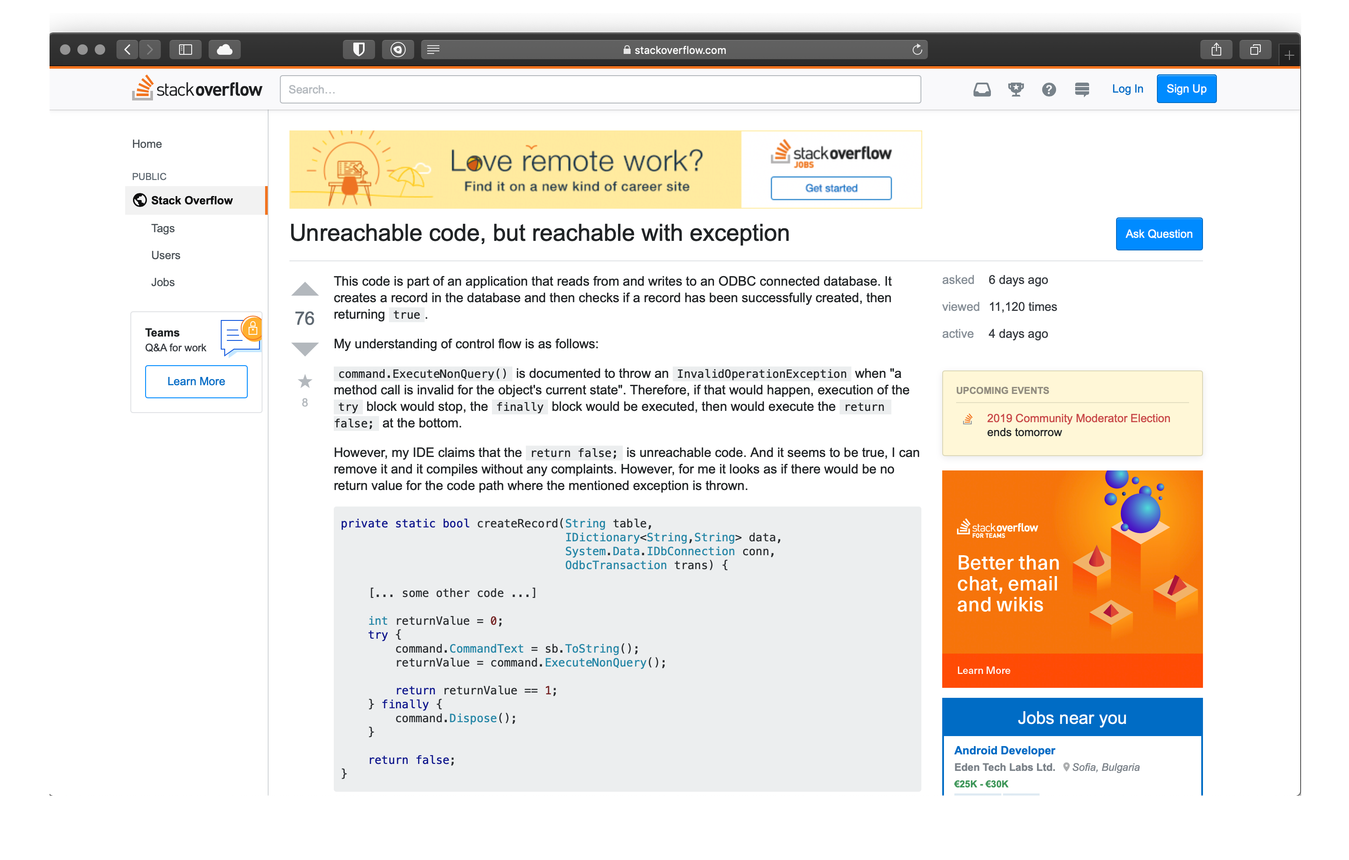
Task: Click Learn More in Teams box
Action: pos(196,381)
